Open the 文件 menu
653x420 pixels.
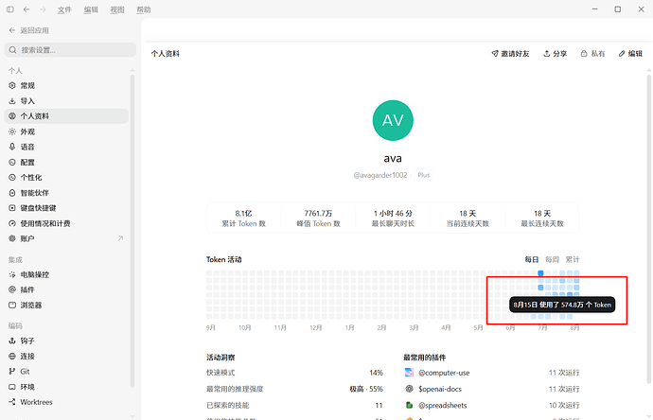tap(64, 9)
